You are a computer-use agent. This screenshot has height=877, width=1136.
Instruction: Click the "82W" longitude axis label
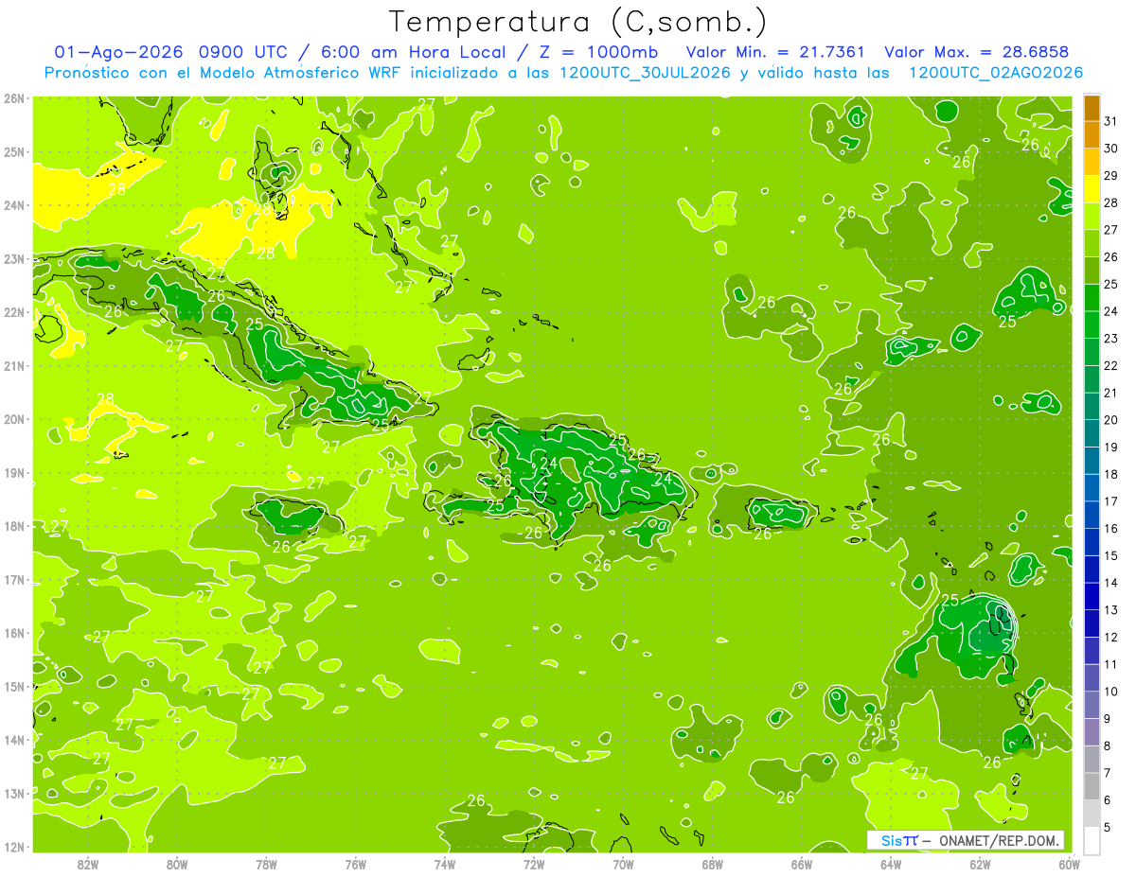coord(88,864)
